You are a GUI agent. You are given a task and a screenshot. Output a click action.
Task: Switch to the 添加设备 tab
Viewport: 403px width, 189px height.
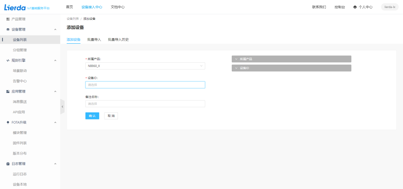click(x=74, y=40)
